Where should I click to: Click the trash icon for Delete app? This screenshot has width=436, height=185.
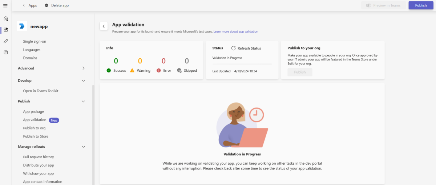(x=46, y=5)
